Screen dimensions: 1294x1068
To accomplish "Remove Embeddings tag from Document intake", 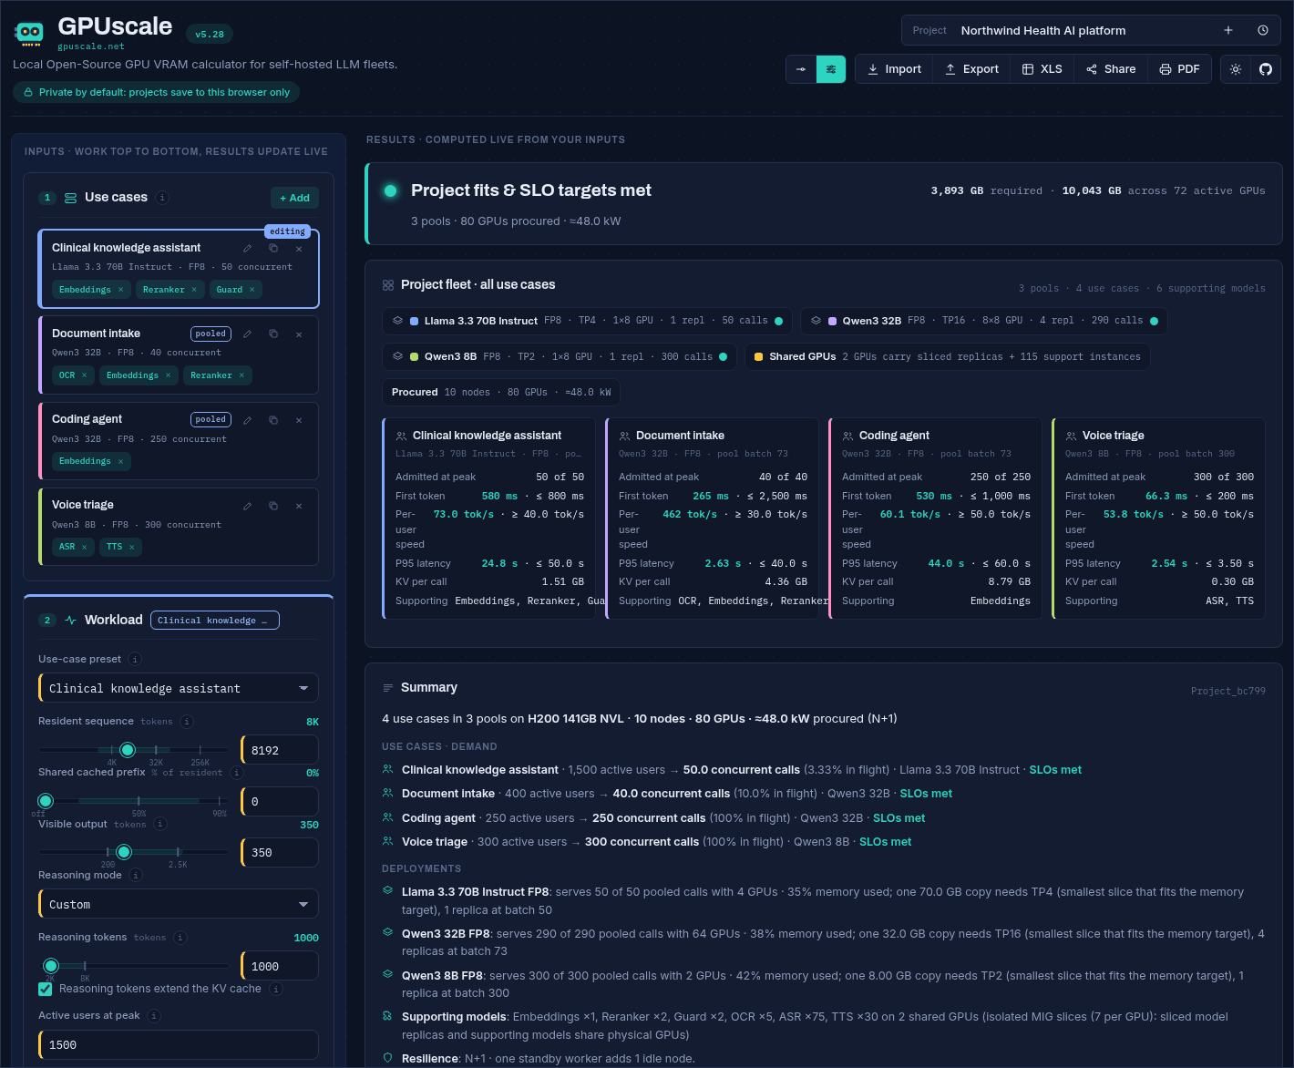I will (x=168, y=375).
